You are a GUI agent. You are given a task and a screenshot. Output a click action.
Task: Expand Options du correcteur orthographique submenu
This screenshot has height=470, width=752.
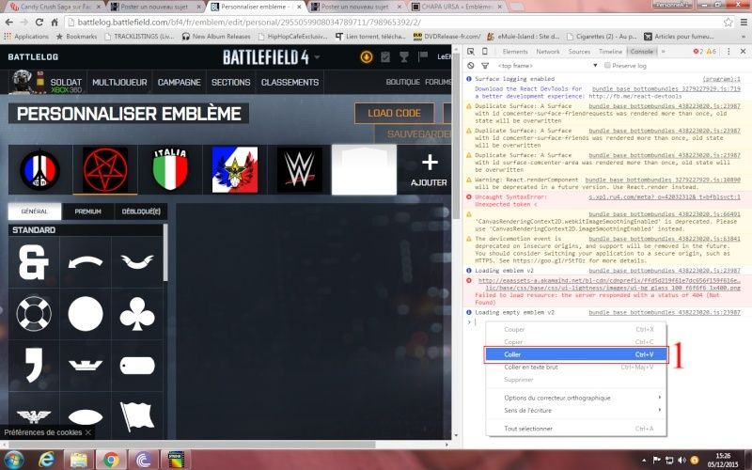(x=575, y=398)
